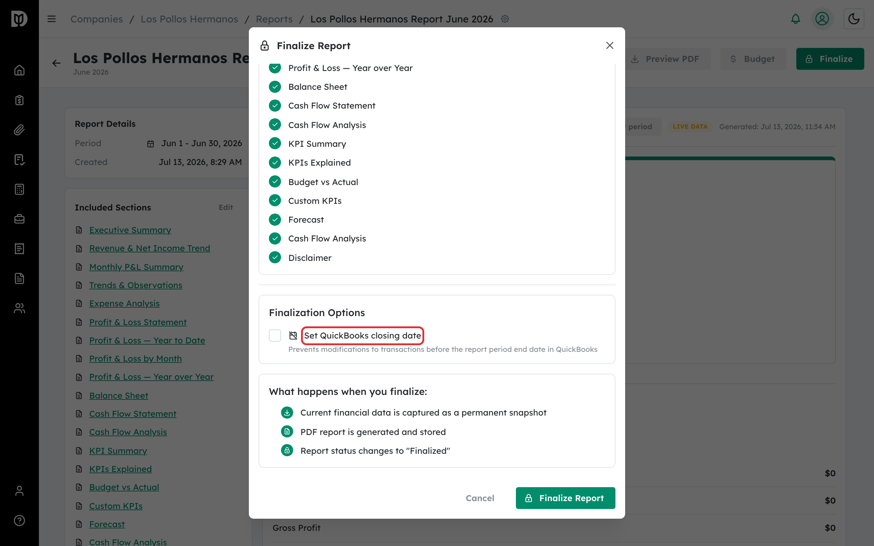Open the hamburger menu icon

(x=52, y=19)
